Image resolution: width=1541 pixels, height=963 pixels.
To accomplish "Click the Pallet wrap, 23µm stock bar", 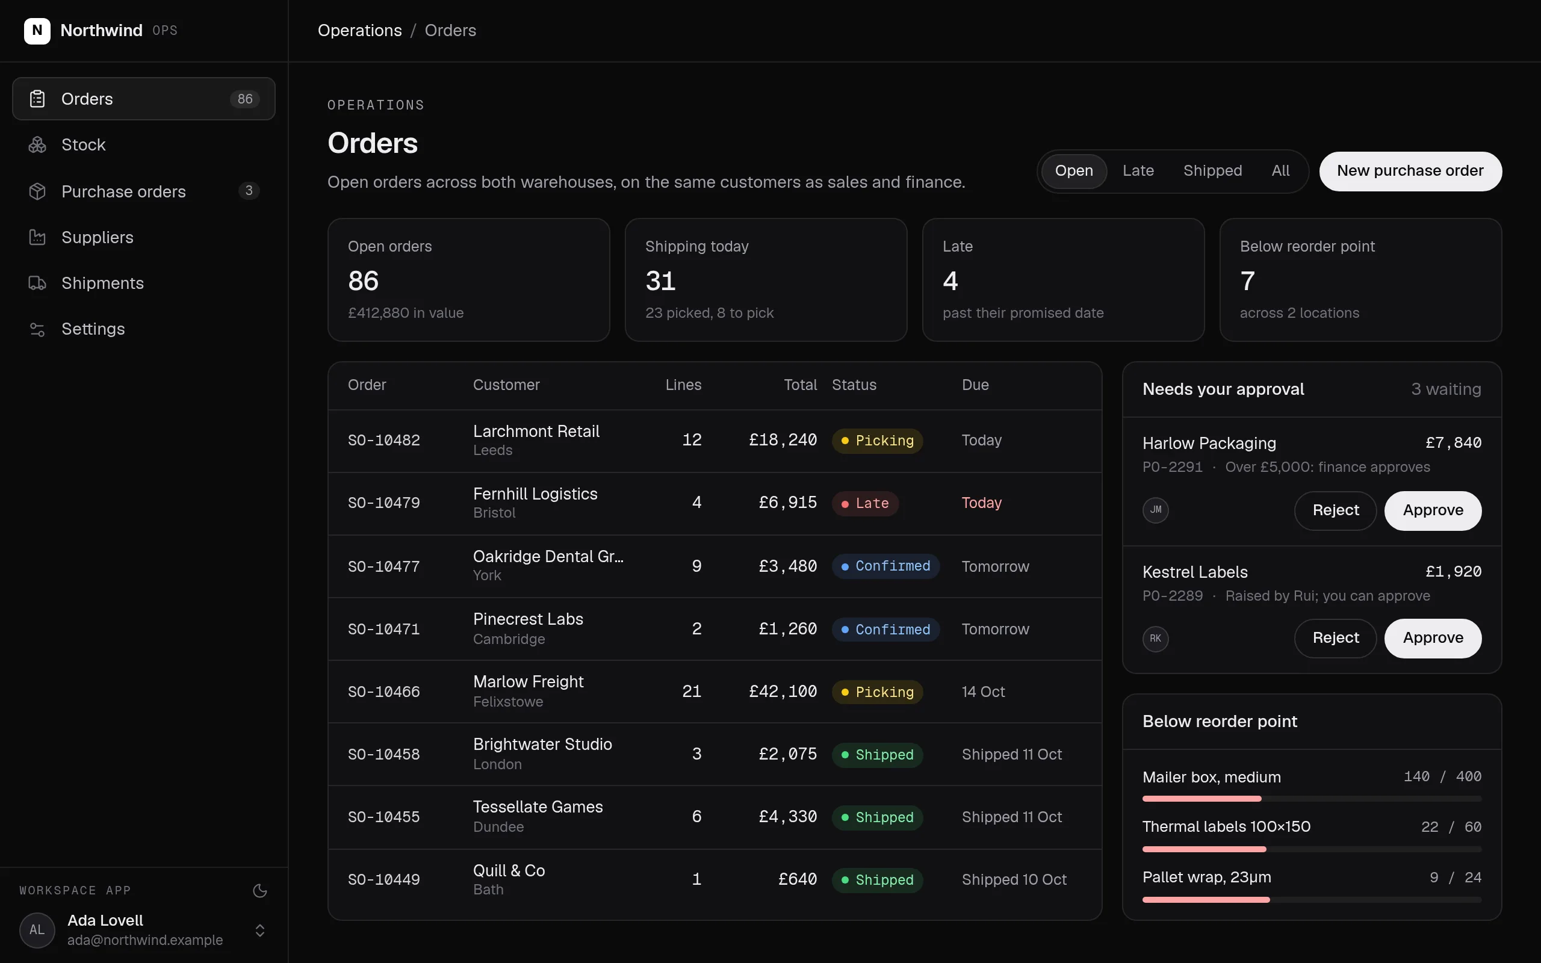I will pos(1312,899).
